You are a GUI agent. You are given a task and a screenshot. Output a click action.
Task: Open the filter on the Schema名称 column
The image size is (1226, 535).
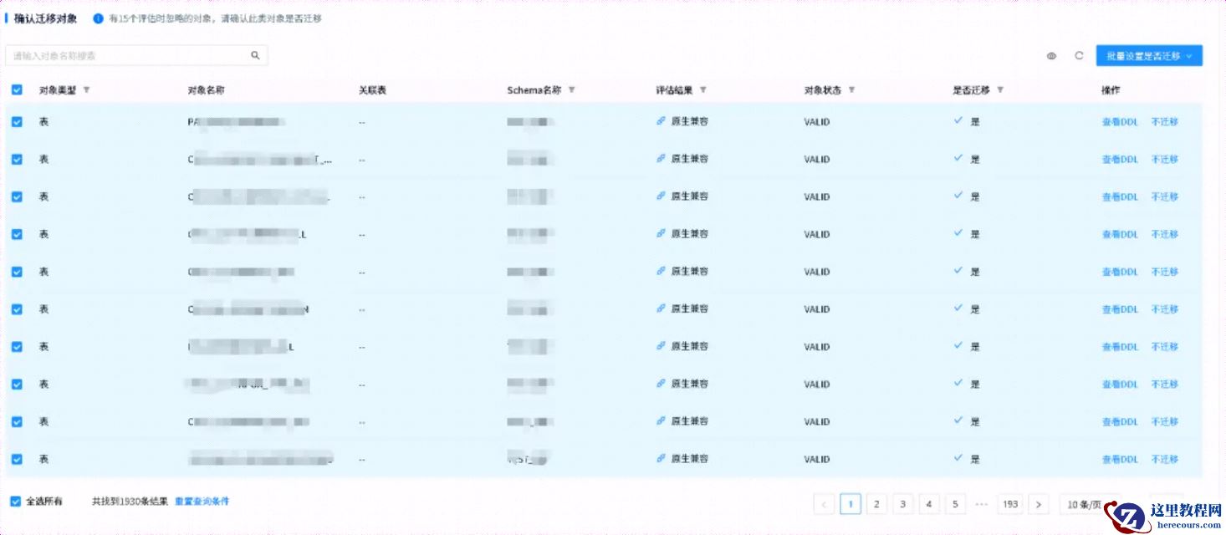pyautogui.click(x=571, y=90)
